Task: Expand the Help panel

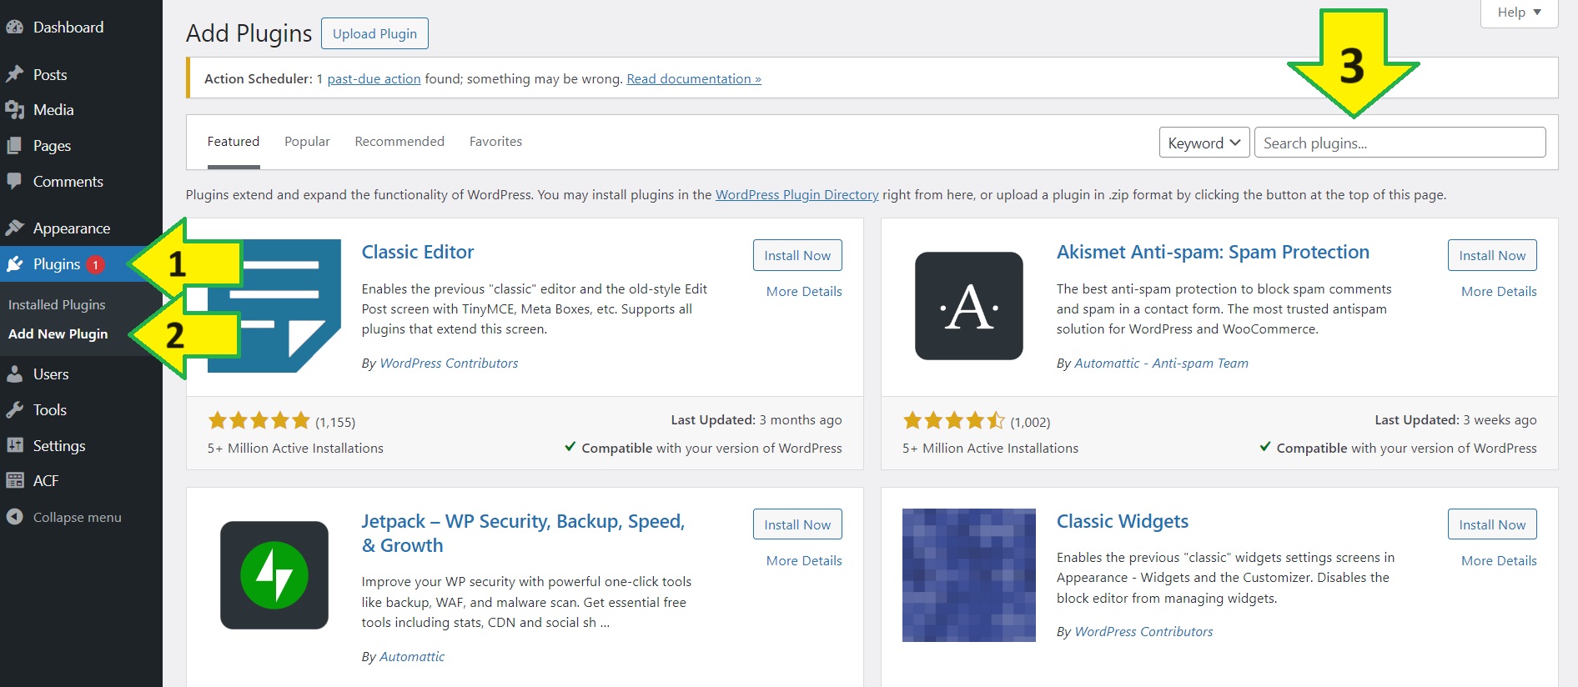Action: pyautogui.click(x=1519, y=13)
